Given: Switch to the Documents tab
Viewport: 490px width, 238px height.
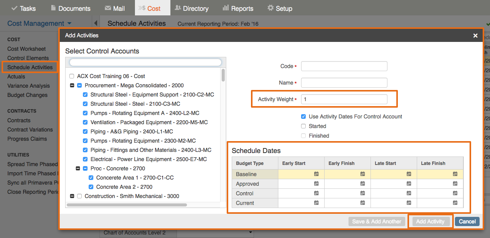Looking at the screenshot, I should point(71,8).
